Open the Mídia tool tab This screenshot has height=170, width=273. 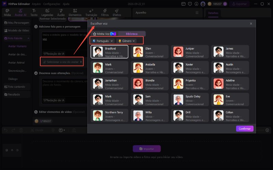(x=7, y=13)
